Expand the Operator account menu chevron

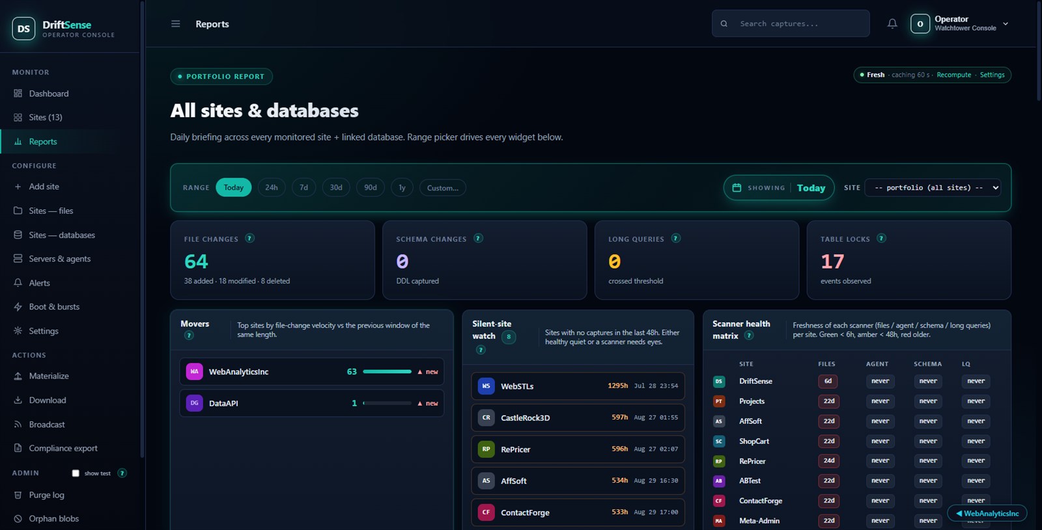[1006, 23]
